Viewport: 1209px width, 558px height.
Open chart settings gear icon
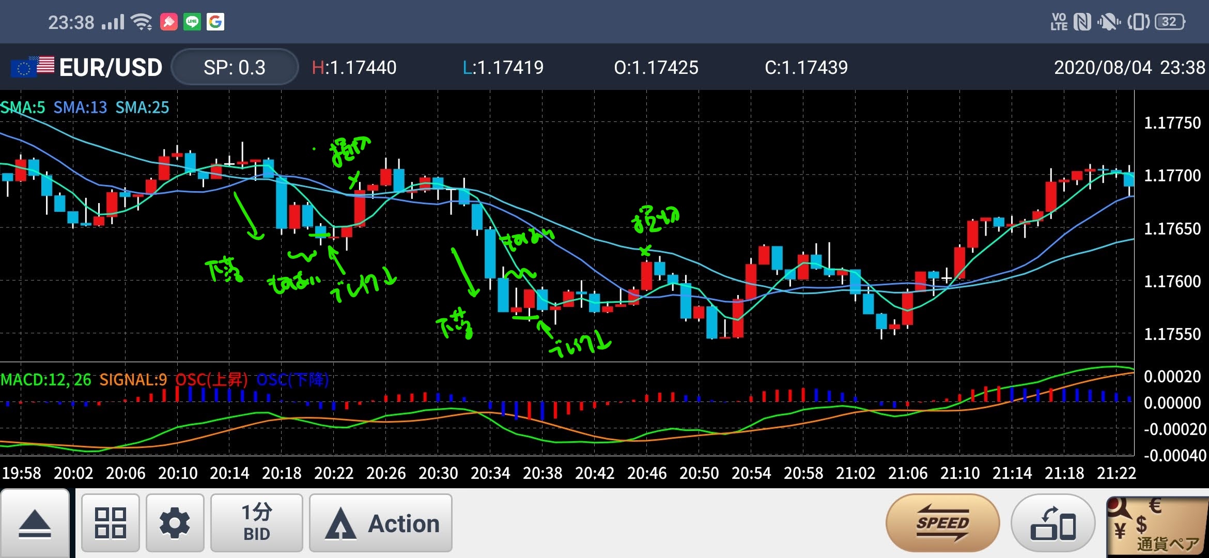point(175,523)
